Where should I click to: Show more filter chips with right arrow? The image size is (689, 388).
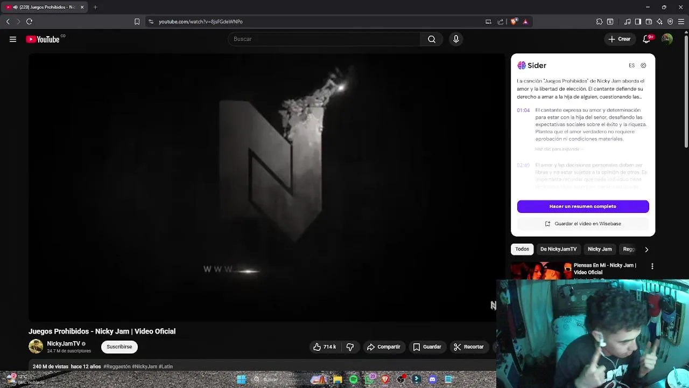pyautogui.click(x=646, y=250)
